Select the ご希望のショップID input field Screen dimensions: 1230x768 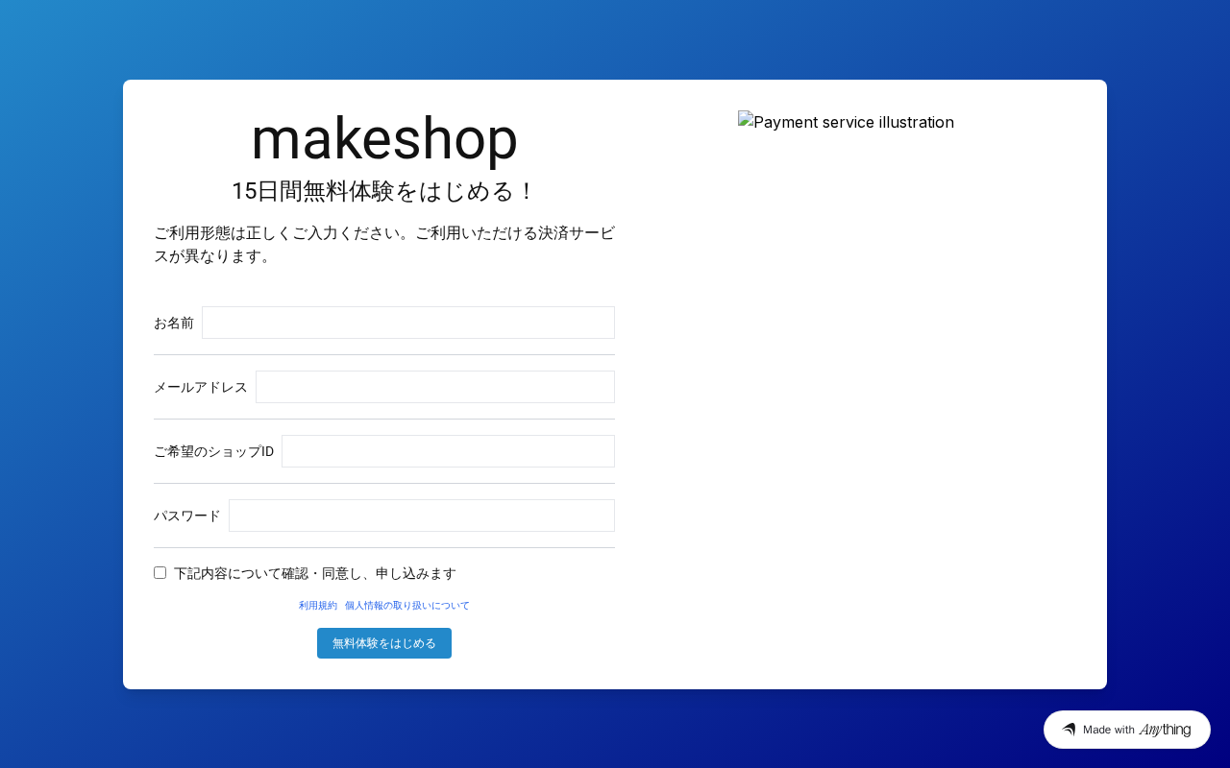click(x=448, y=451)
